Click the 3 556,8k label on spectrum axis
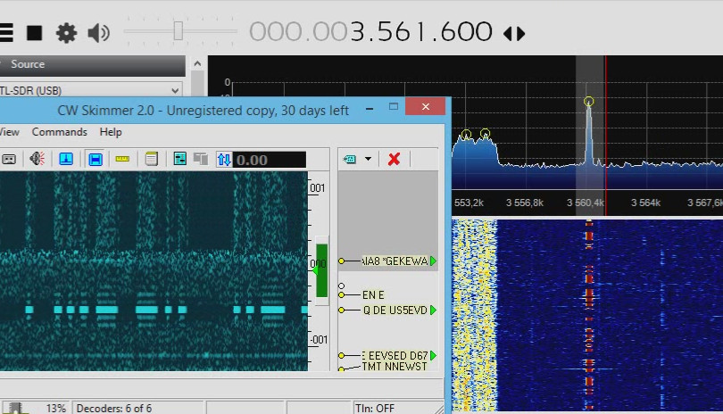Image resolution: width=723 pixels, height=414 pixels. [x=525, y=203]
